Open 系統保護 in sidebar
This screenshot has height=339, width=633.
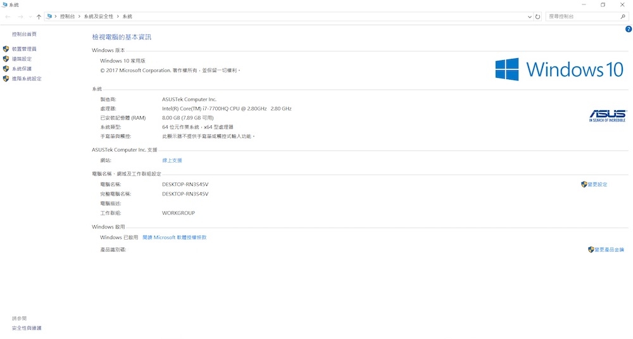[22, 69]
